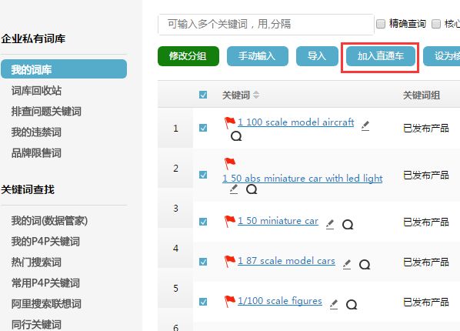This screenshot has width=460, height=331.
Task: Open 常用P4P关键词 in sidebar
Action: tap(45, 283)
